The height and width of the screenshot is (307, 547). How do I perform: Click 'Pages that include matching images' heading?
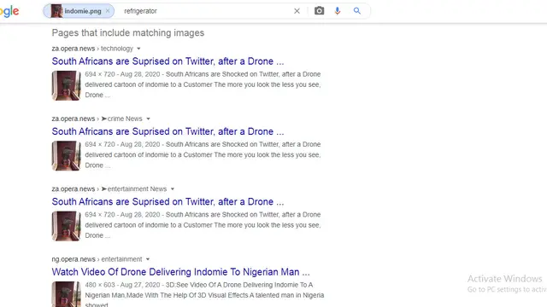128,32
